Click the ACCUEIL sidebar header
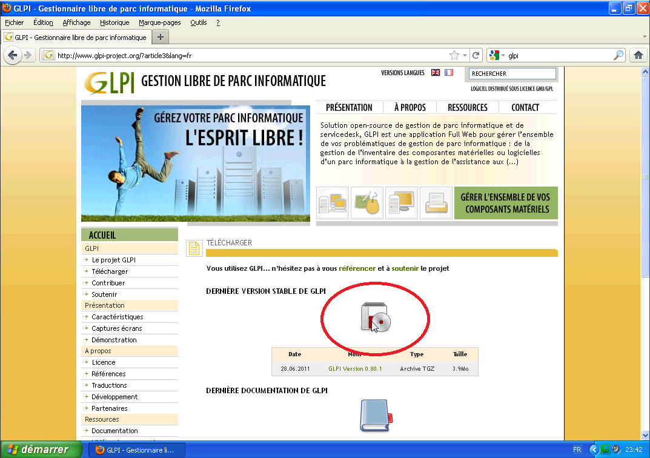 click(x=130, y=235)
